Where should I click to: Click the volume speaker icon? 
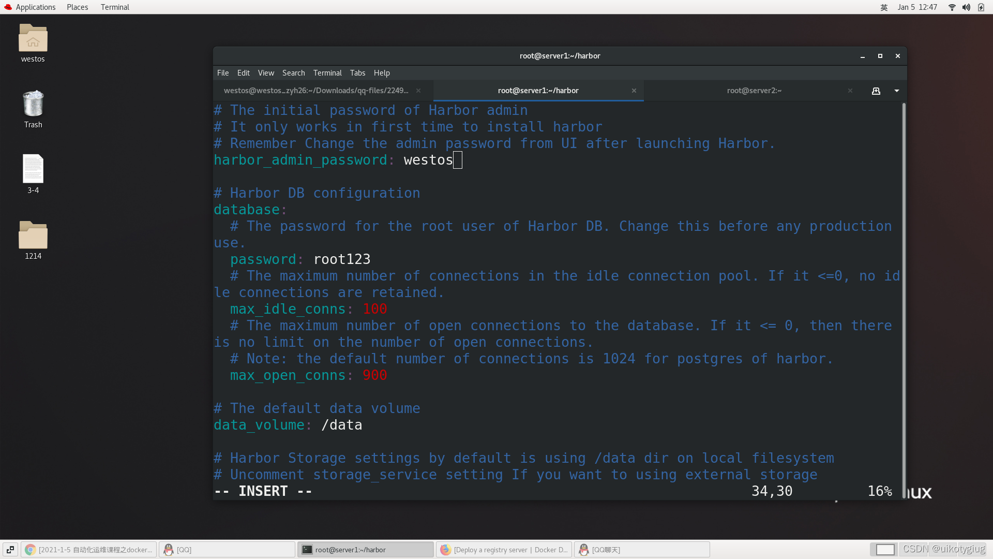pos(966,7)
